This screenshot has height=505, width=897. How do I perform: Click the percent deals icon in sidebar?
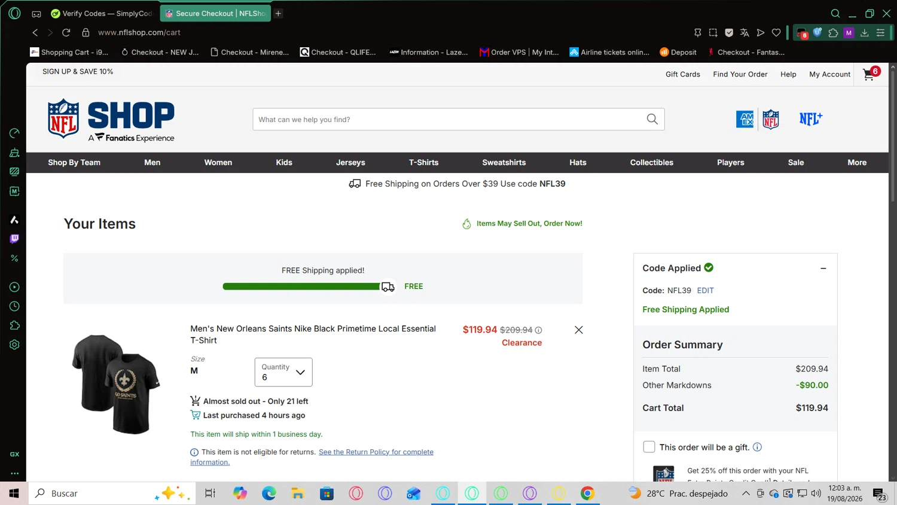tap(14, 258)
